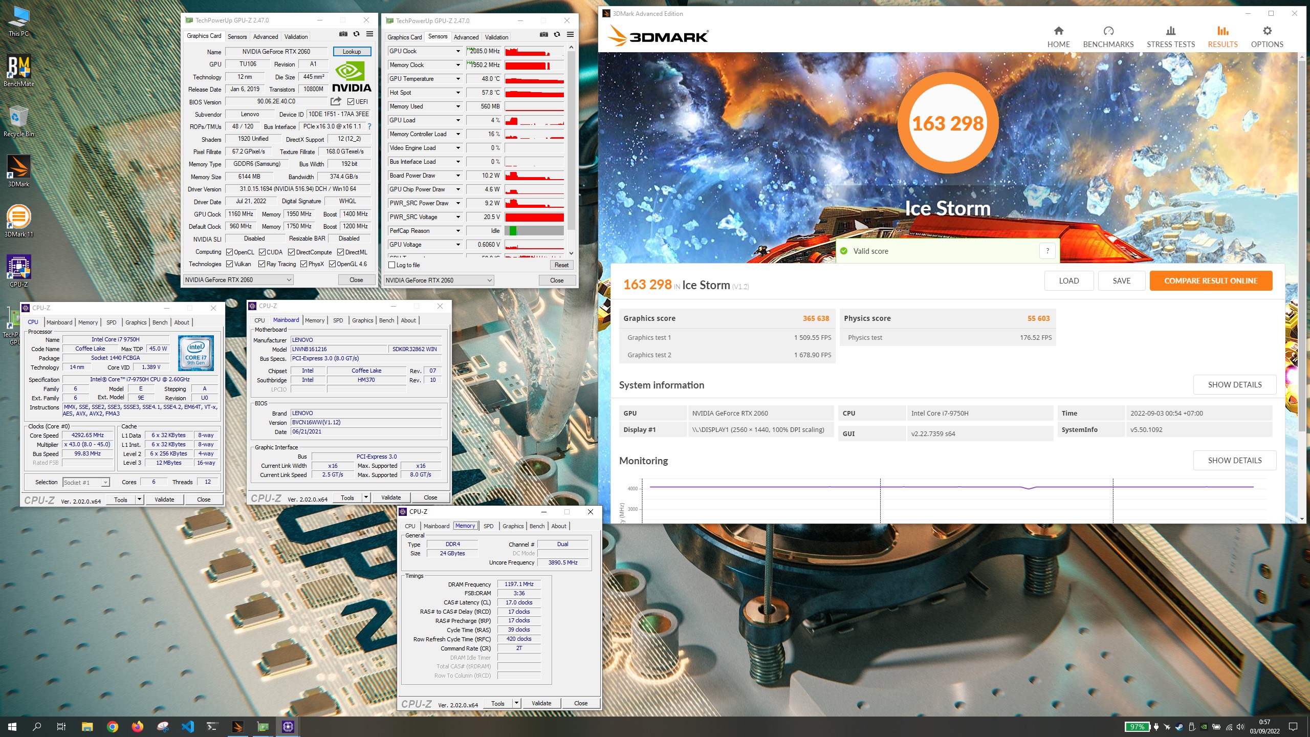Toggle OpenCL checkbox
Viewport: 1310px width, 737px height.
point(230,252)
